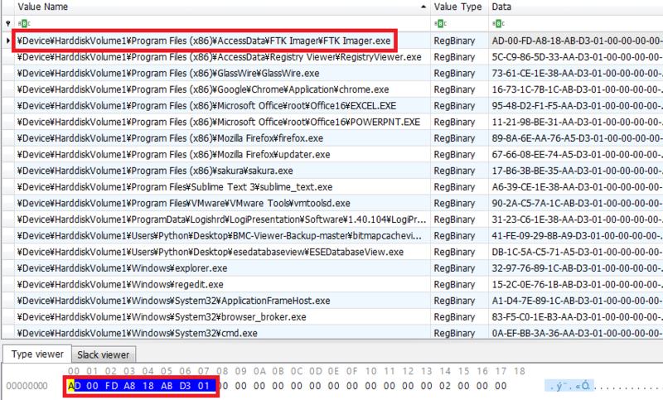
Task: Sort by the Value Type column header
Action: [x=459, y=7]
